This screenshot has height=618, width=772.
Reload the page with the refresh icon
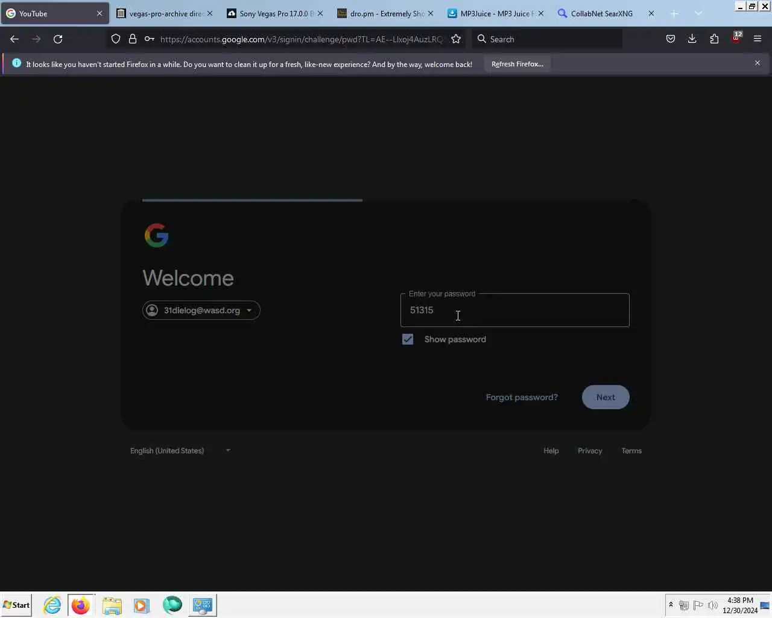tap(58, 39)
